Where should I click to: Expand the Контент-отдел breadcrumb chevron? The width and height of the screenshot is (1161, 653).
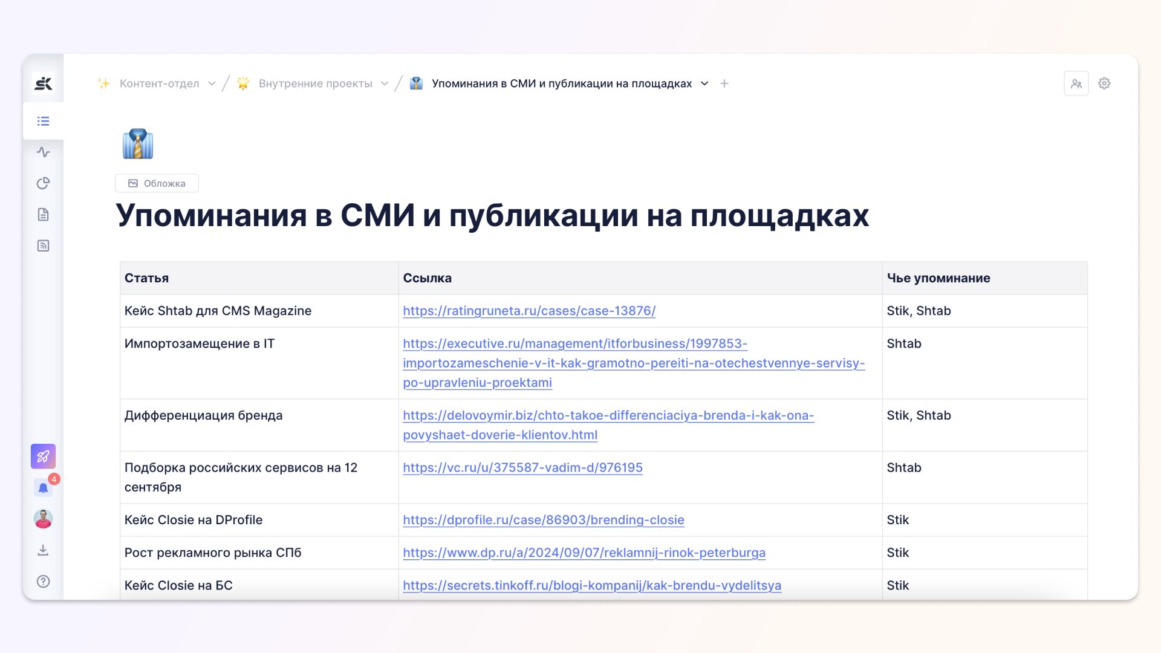point(212,83)
